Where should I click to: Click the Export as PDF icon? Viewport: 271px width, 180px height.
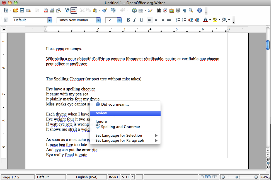coord(46,11)
